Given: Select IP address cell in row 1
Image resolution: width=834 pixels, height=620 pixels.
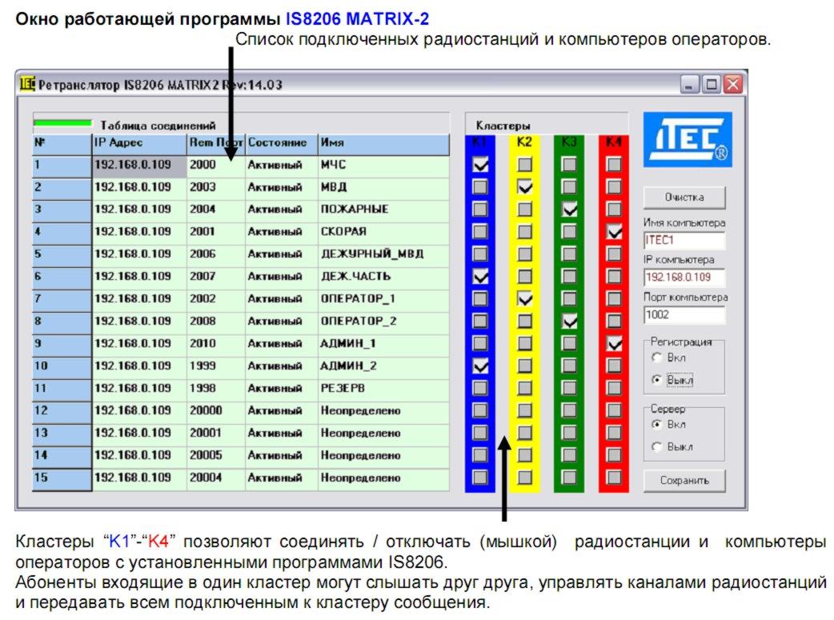Looking at the screenshot, I should pos(139,165).
